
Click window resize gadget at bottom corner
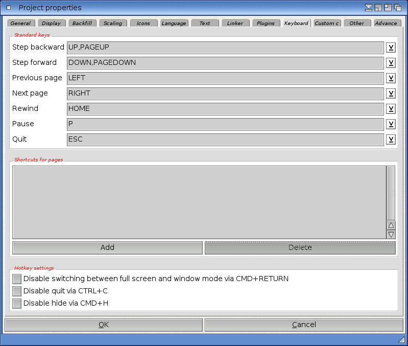click(401, 340)
